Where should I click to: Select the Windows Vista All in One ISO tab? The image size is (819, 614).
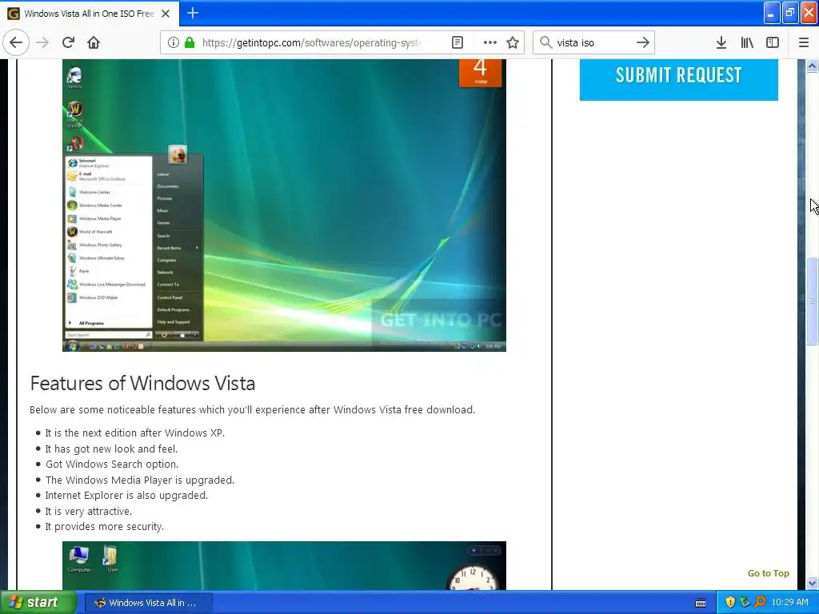click(90, 14)
